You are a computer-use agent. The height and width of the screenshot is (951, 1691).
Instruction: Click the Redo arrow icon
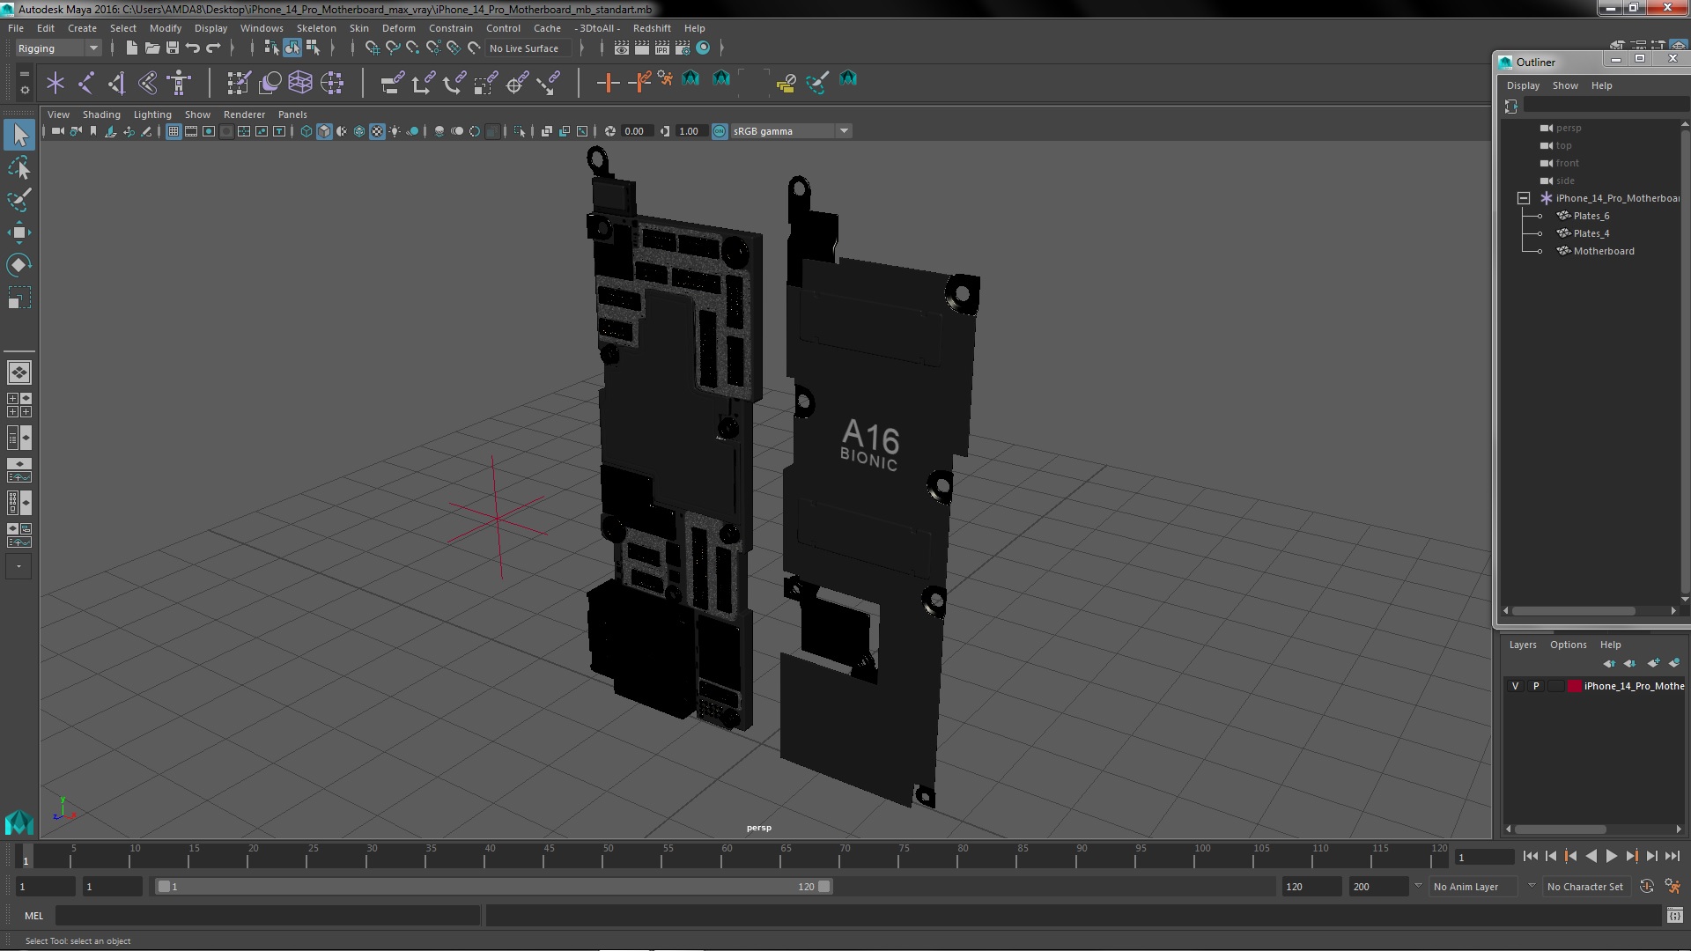pos(213,48)
